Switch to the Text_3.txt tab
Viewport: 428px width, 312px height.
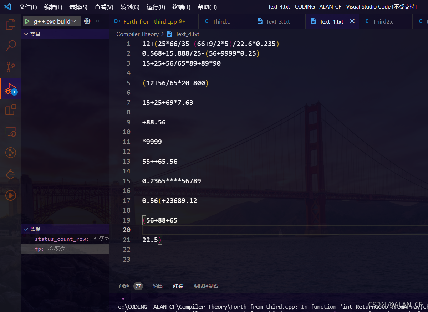[279, 21]
